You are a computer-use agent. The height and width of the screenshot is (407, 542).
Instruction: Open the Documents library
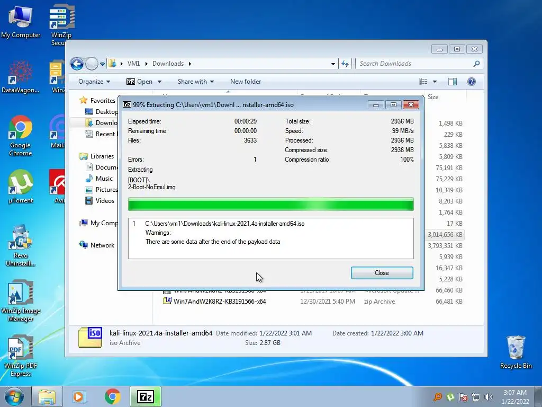click(x=102, y=167)
